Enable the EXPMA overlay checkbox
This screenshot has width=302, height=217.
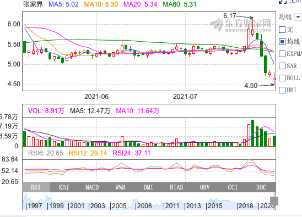click(x=282, y=54)
